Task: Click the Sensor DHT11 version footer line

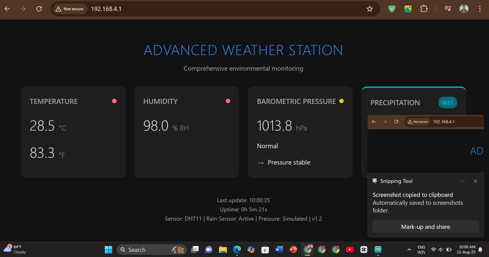Action: coord(243,219)
